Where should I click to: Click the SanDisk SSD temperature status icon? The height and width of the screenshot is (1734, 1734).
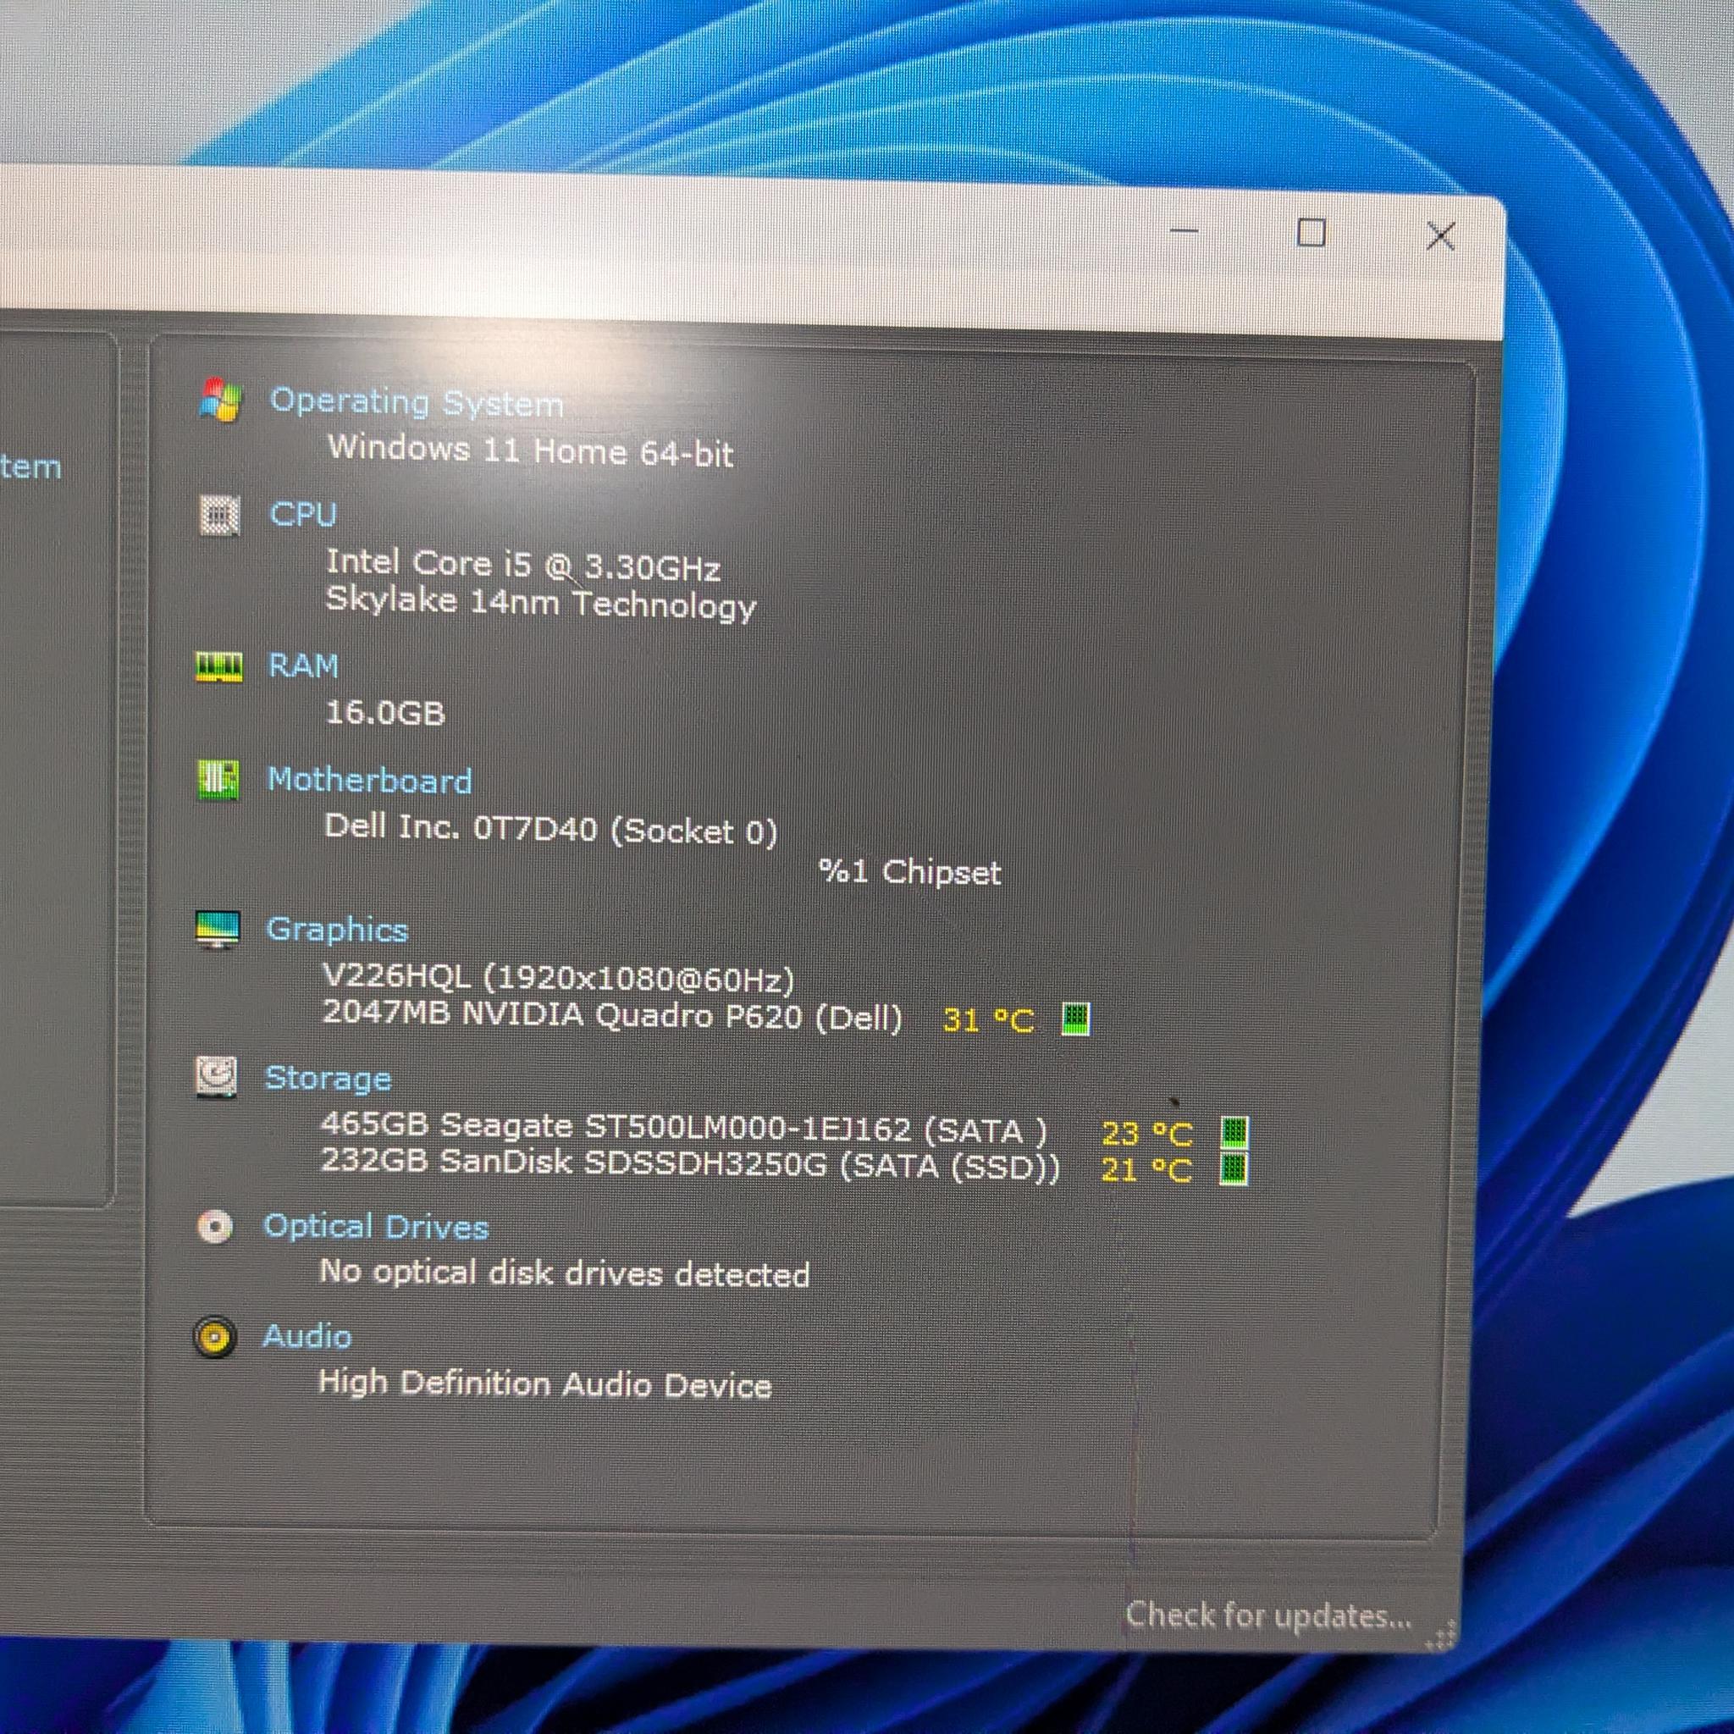[1234, 1168]
